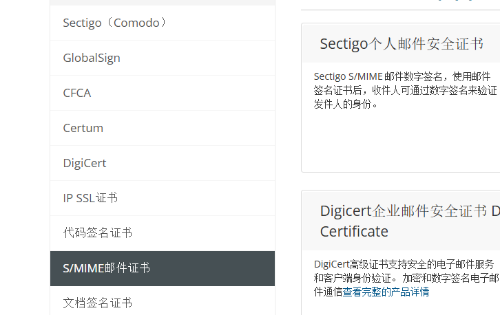Choose Certum from the sidebar menu
The image size is (500, 315).
(163, 128)
